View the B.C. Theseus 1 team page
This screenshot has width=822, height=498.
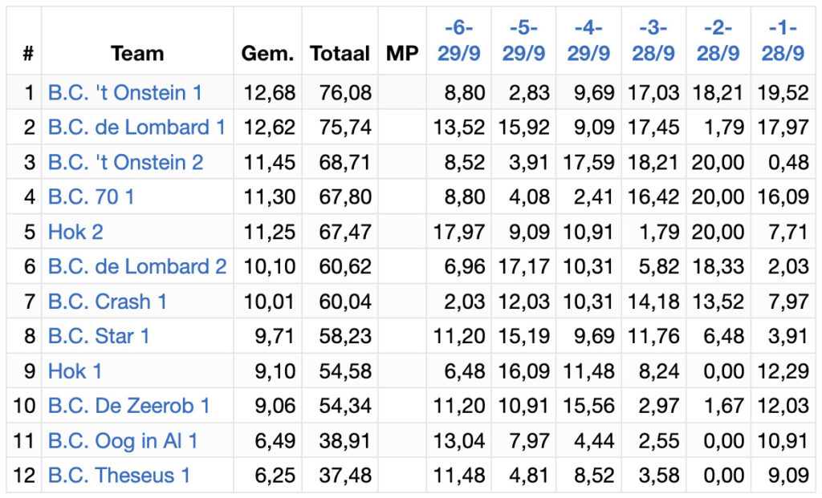tap(119, 476)
